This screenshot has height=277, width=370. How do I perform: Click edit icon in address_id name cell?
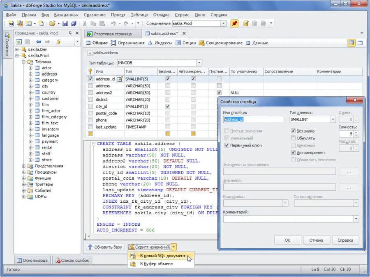point(120,79)
